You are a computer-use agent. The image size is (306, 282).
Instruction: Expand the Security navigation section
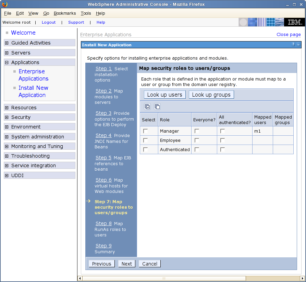[7, 117]
